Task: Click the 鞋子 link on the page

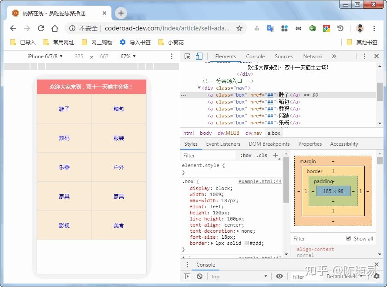Action: (64, 109)
